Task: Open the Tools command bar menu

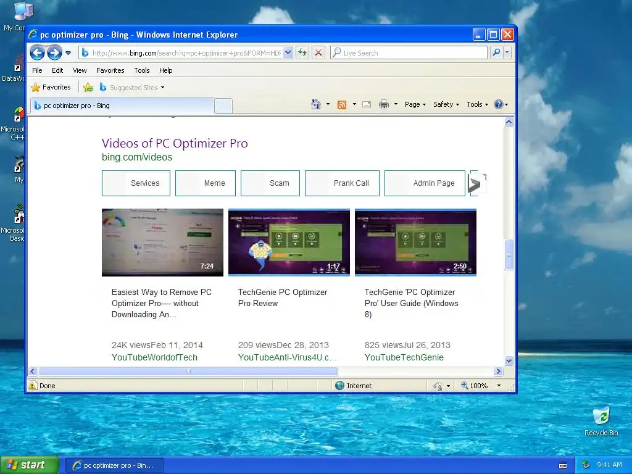Action: pyautogui.click(x=478, y=104)
